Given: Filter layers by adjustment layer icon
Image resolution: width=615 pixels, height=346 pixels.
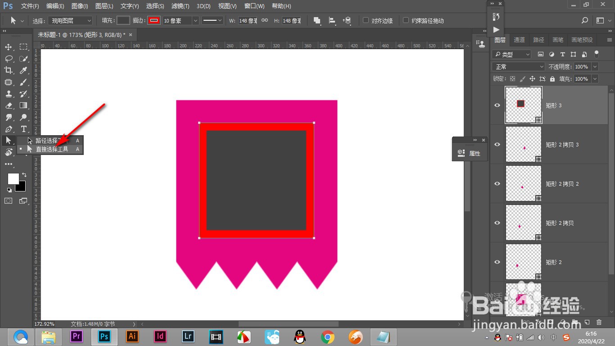Looking at the screenshot, I should coord(552,54).
